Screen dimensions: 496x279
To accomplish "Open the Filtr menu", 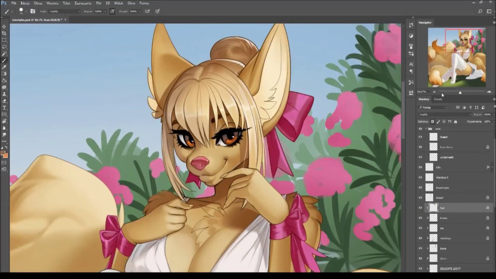I will pyautogui.click(x=98, y=3).
